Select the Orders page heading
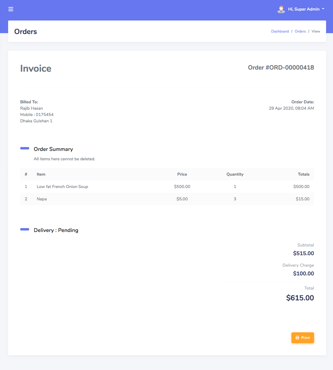This screenshot has width=333, height=370. (26, 32)
